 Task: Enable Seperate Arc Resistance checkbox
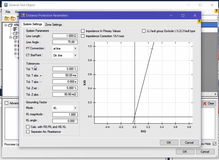tap(28, 132)
